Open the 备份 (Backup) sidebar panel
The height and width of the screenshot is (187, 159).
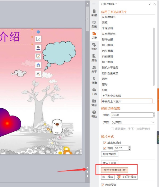click(x=94, y=103)
